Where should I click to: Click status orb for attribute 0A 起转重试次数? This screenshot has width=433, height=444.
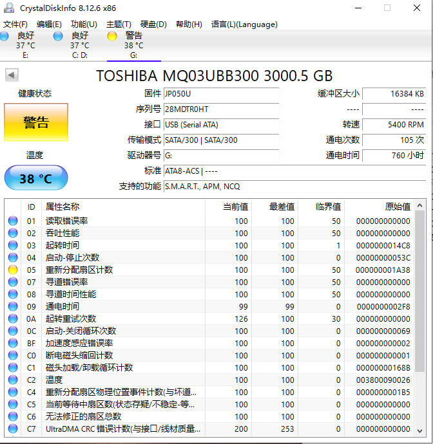coord(13,319)
